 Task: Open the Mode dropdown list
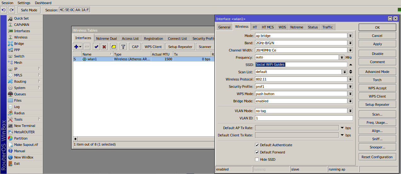point(350,36)
